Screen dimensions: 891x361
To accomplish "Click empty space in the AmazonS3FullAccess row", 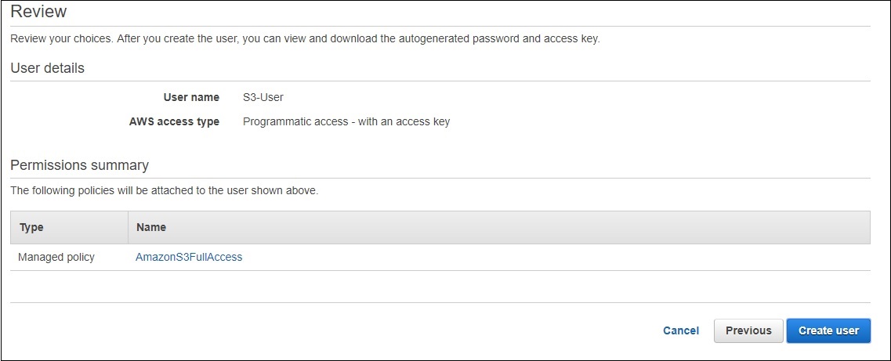I will [x=549, y=257].
